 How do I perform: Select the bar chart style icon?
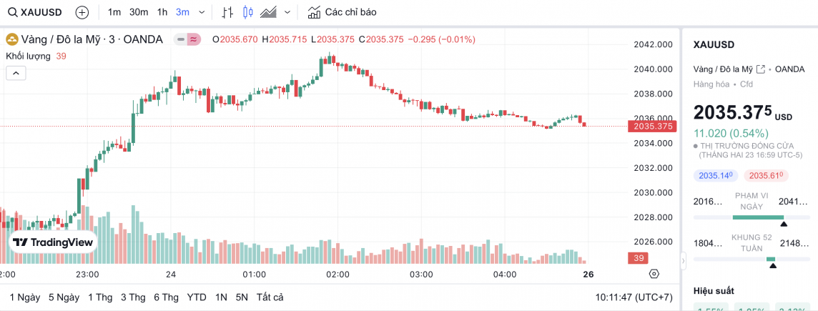pos(227,12)
